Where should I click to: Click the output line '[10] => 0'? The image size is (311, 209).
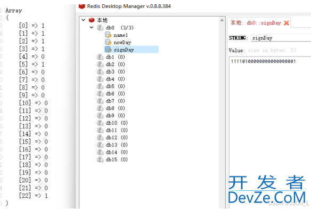(34, 103)
